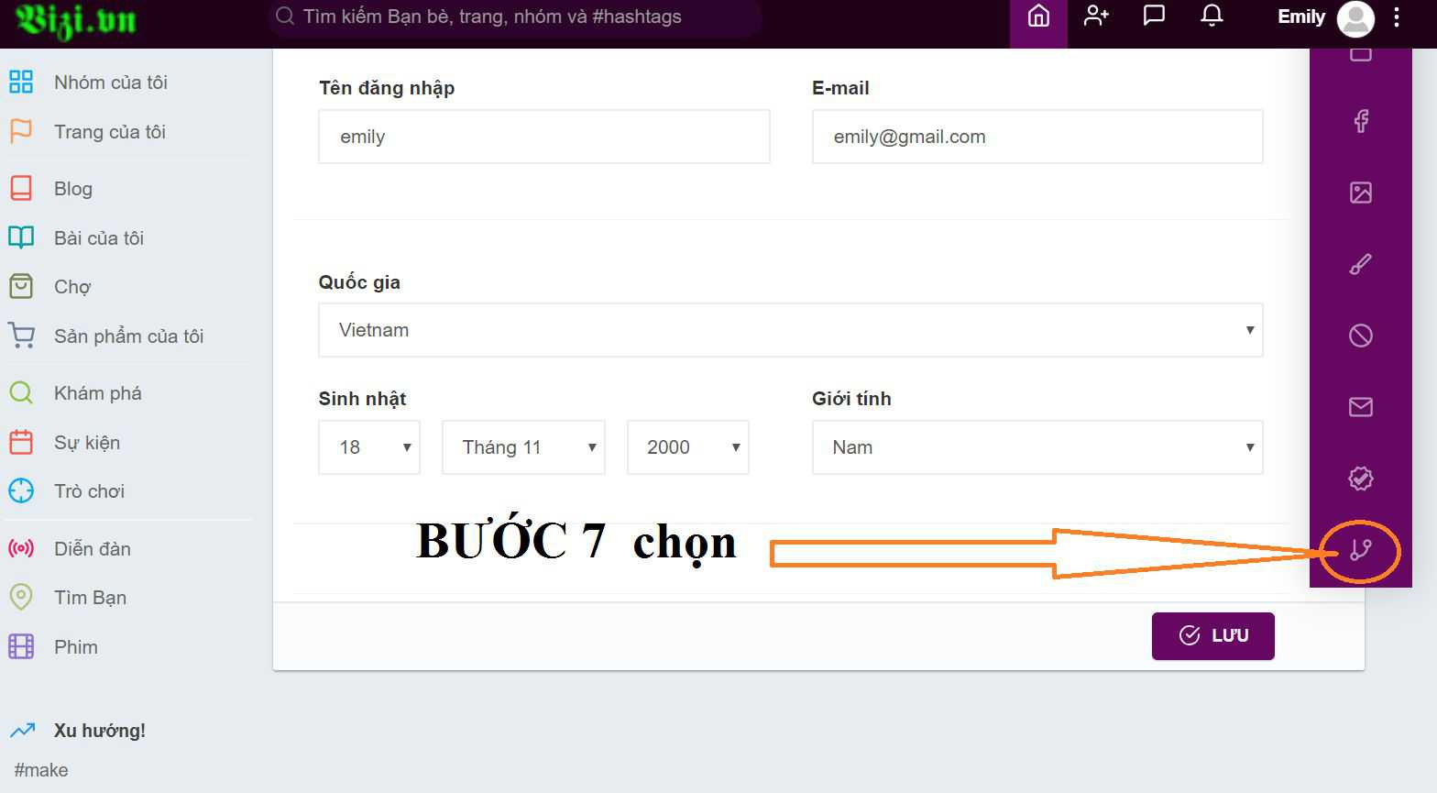Open the notifications bell
This screenshot has width=1437, height=793.
click(x=1212, y=17)
